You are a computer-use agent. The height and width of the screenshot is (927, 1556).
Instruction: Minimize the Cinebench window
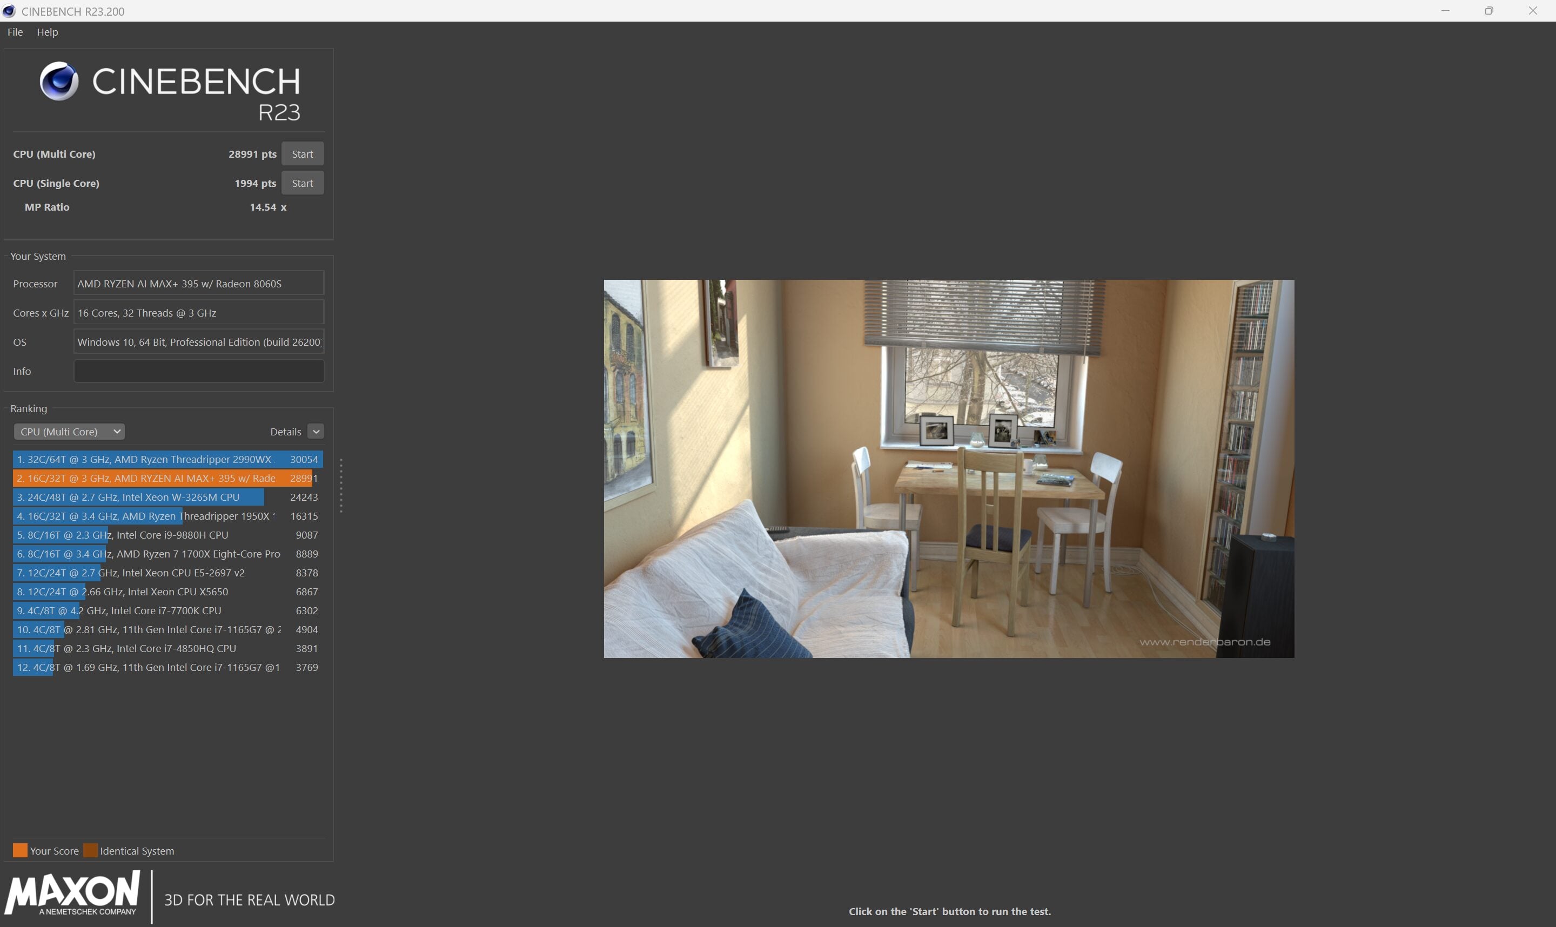(1445, 11)
